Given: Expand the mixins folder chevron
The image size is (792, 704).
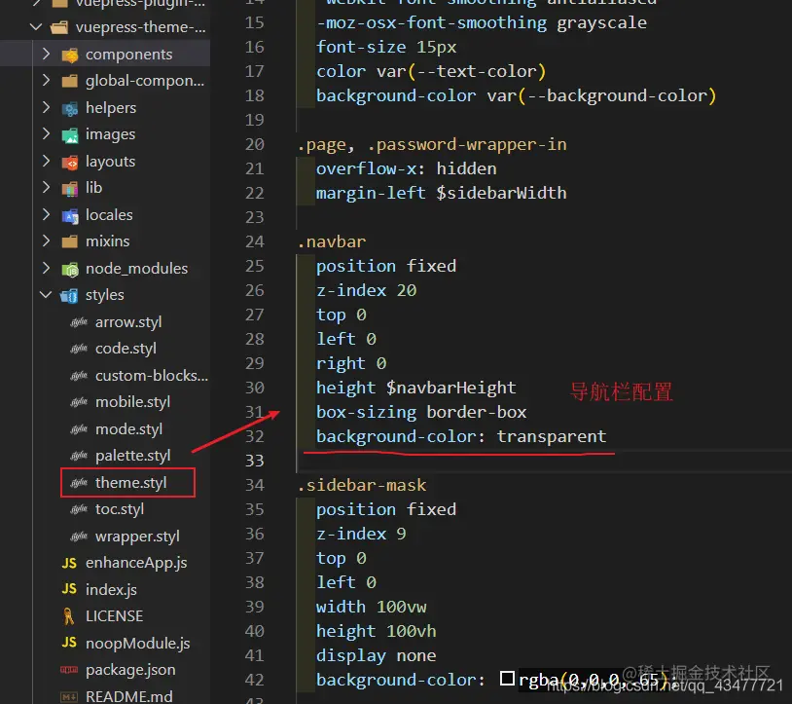Looking at the screenshot, I should (x=46, y=241).
